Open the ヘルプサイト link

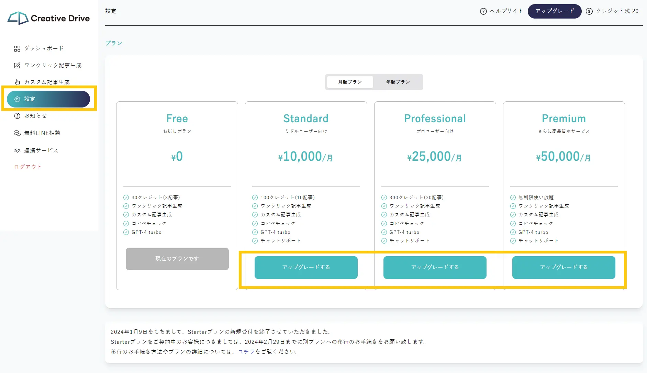pyautogui.click(x=506, y=11)
